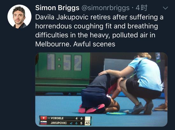
Task: Open the attached match photo
Action: pyautogui.click(x=101, y=90)
